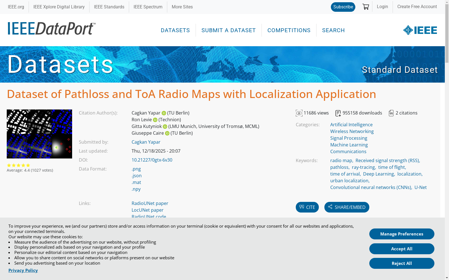Open the RadioUNet paper link
This screenshot has height=280, width=449.
[150, 203]
